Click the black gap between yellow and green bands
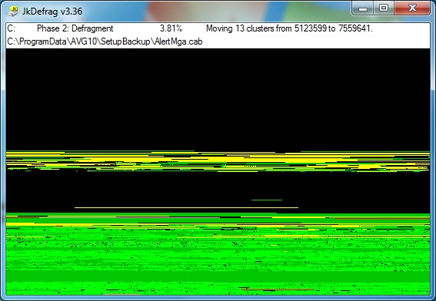Viewport: 436px width, 301px height. tap(218, 189)
